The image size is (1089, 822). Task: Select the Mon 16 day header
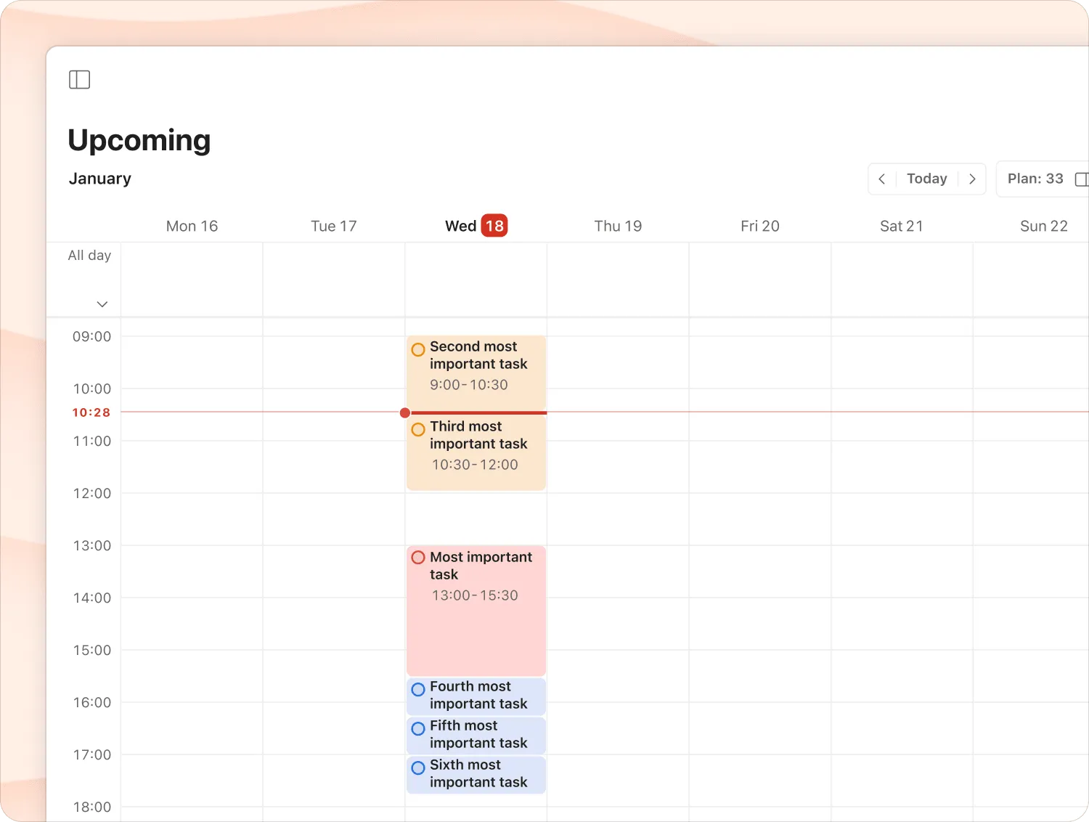click(x=192, y=227)
